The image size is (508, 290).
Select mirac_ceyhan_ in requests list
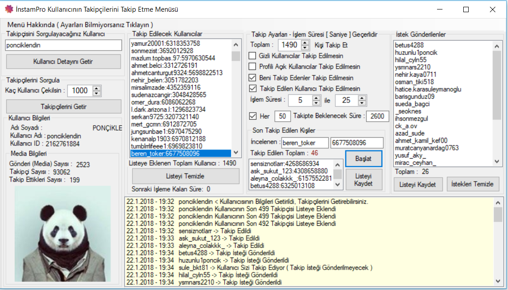442,163
